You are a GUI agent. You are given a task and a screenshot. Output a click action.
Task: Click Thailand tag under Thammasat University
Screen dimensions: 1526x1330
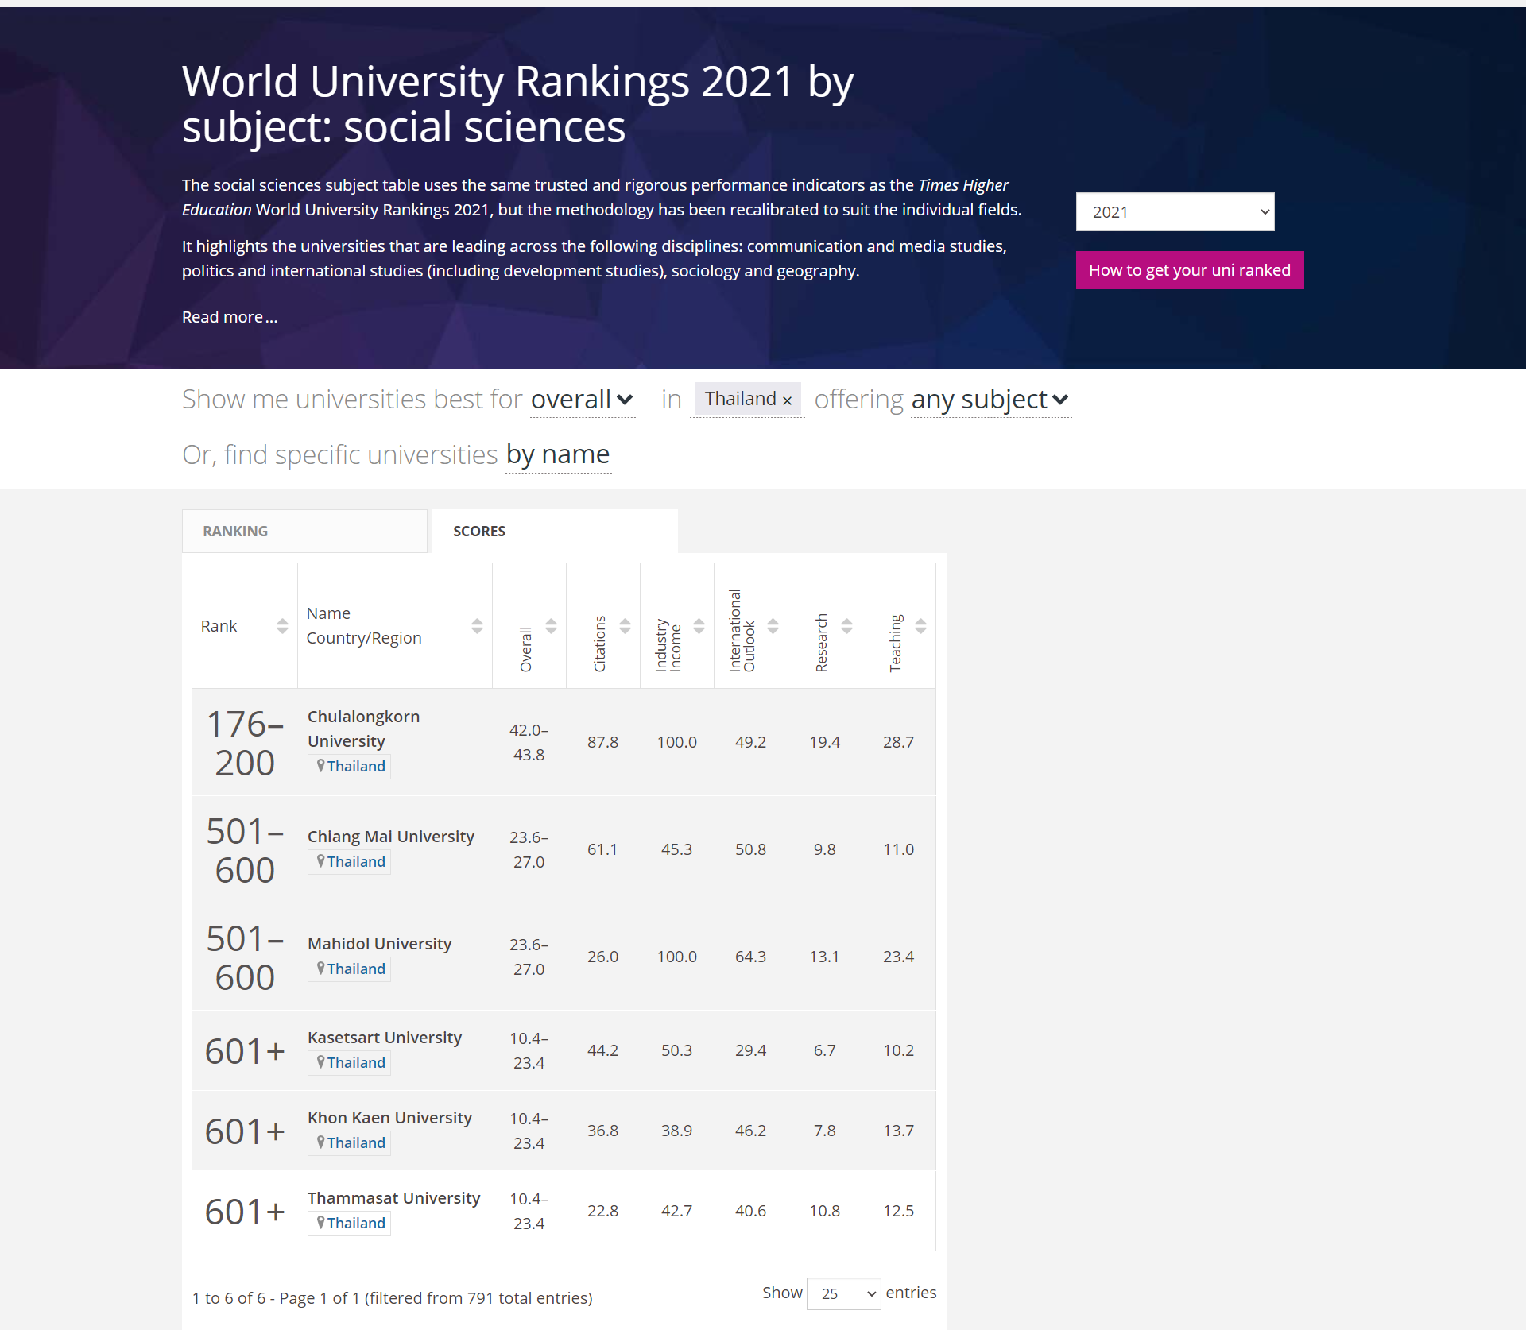349,1223
